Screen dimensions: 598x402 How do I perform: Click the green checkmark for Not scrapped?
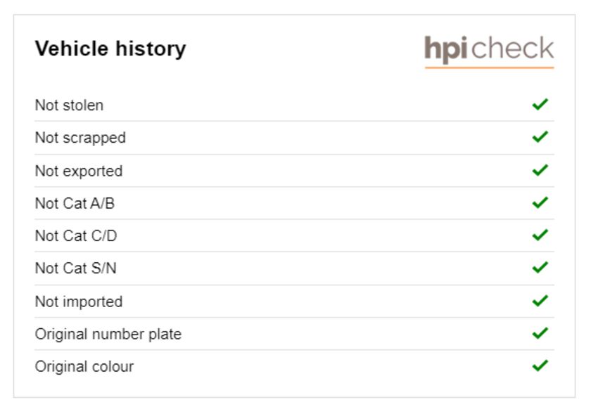[x=540, y=137]
